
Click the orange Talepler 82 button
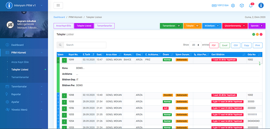[192, 26]
